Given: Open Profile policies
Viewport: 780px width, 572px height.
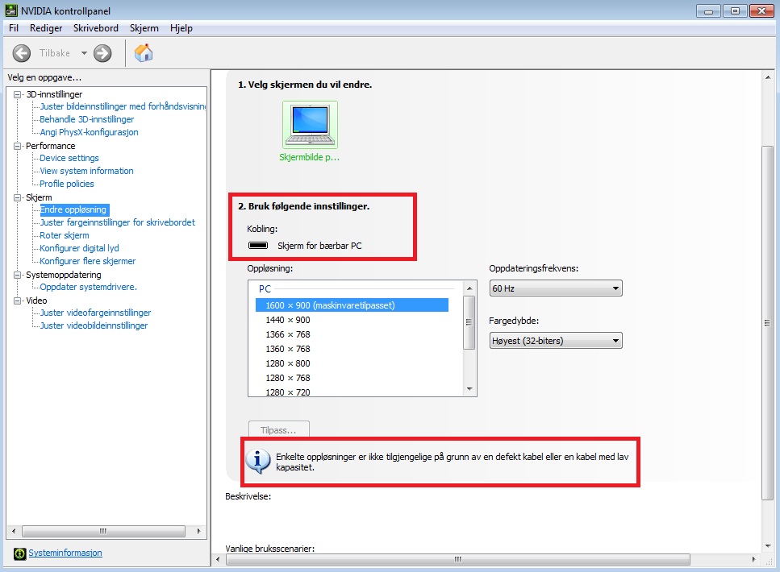Looking at the screenshot, I should 67,184.
